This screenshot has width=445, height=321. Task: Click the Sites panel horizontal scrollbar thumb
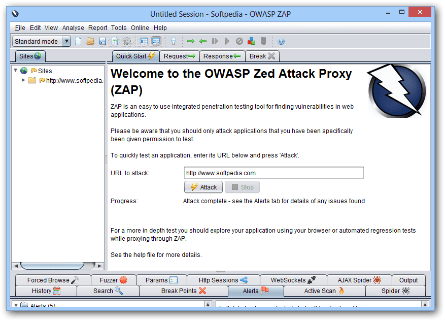click(52, 266)
